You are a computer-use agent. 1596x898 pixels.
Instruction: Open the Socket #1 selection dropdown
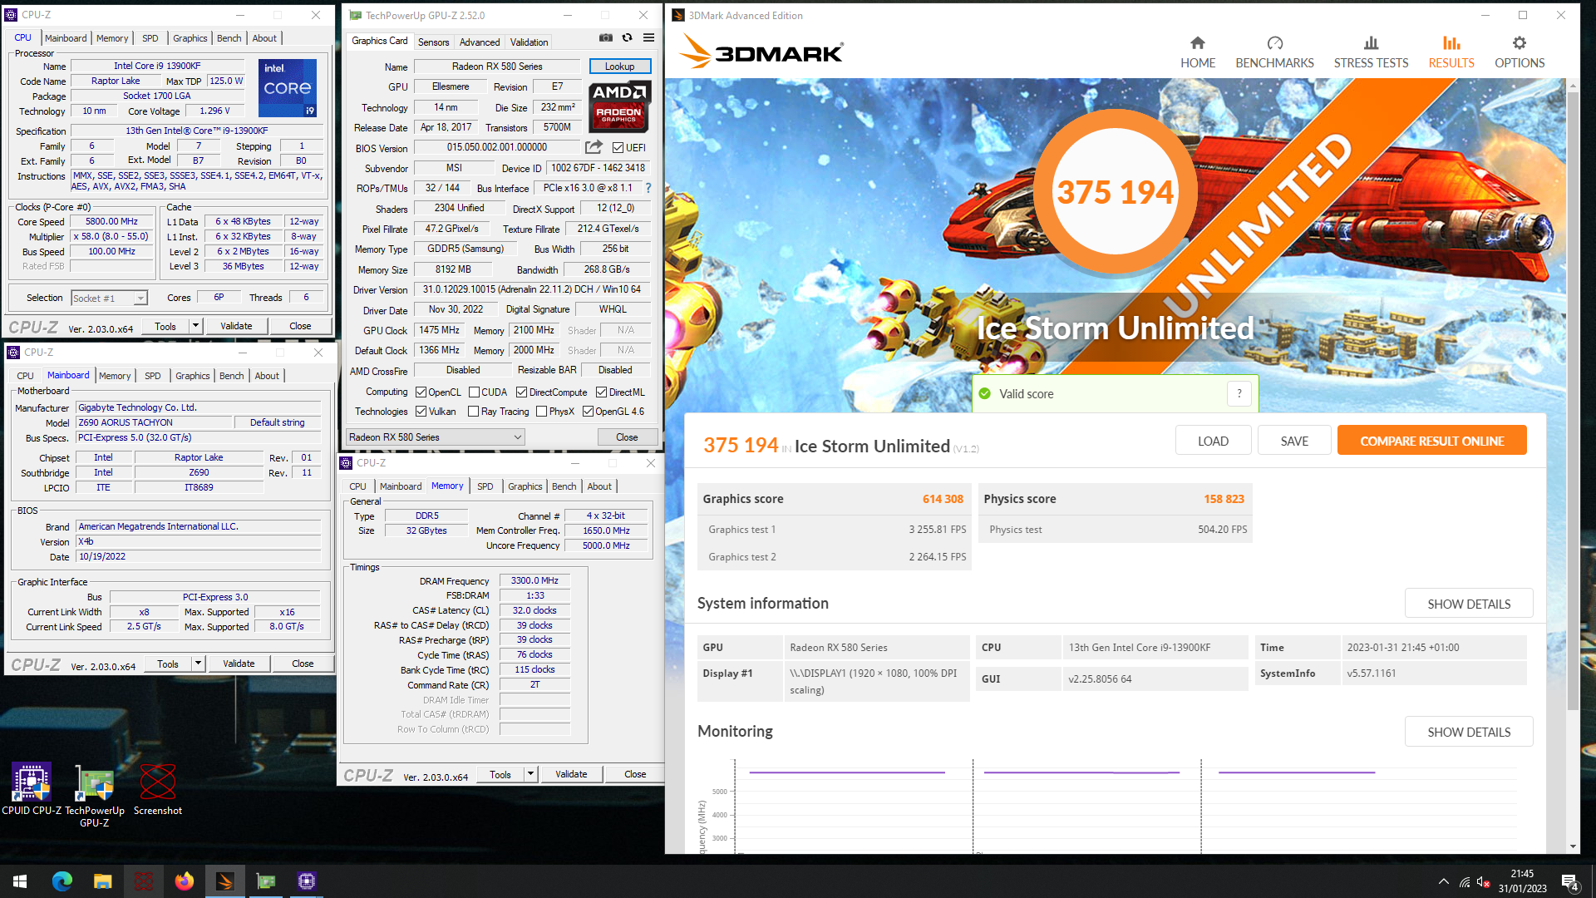point(109,298)
